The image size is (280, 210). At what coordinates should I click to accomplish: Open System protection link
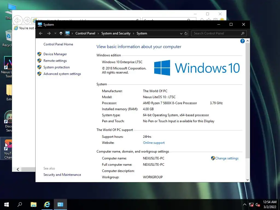coord(56,67)
